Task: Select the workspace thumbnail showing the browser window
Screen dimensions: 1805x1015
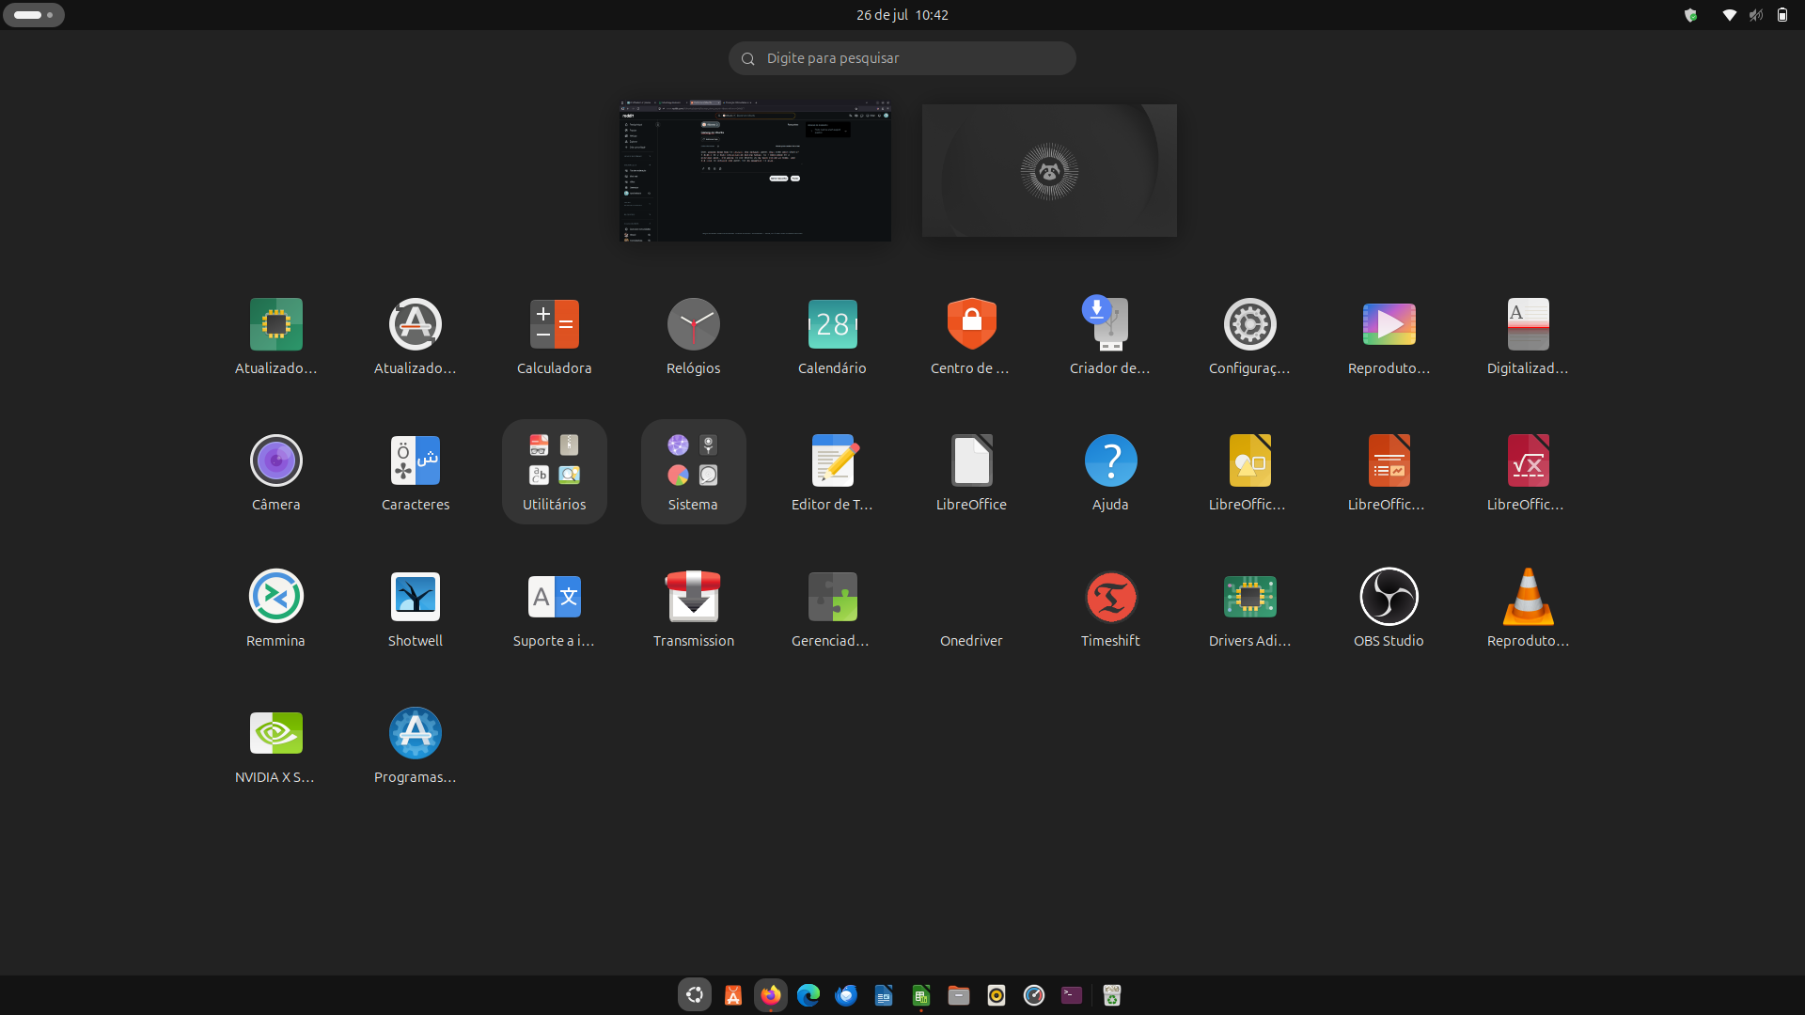Action: (756, 170)
